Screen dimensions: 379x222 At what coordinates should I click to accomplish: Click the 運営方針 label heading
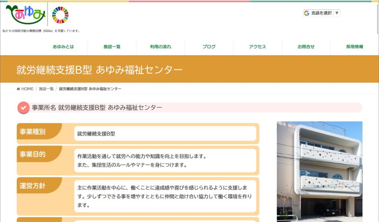[33, 186]
